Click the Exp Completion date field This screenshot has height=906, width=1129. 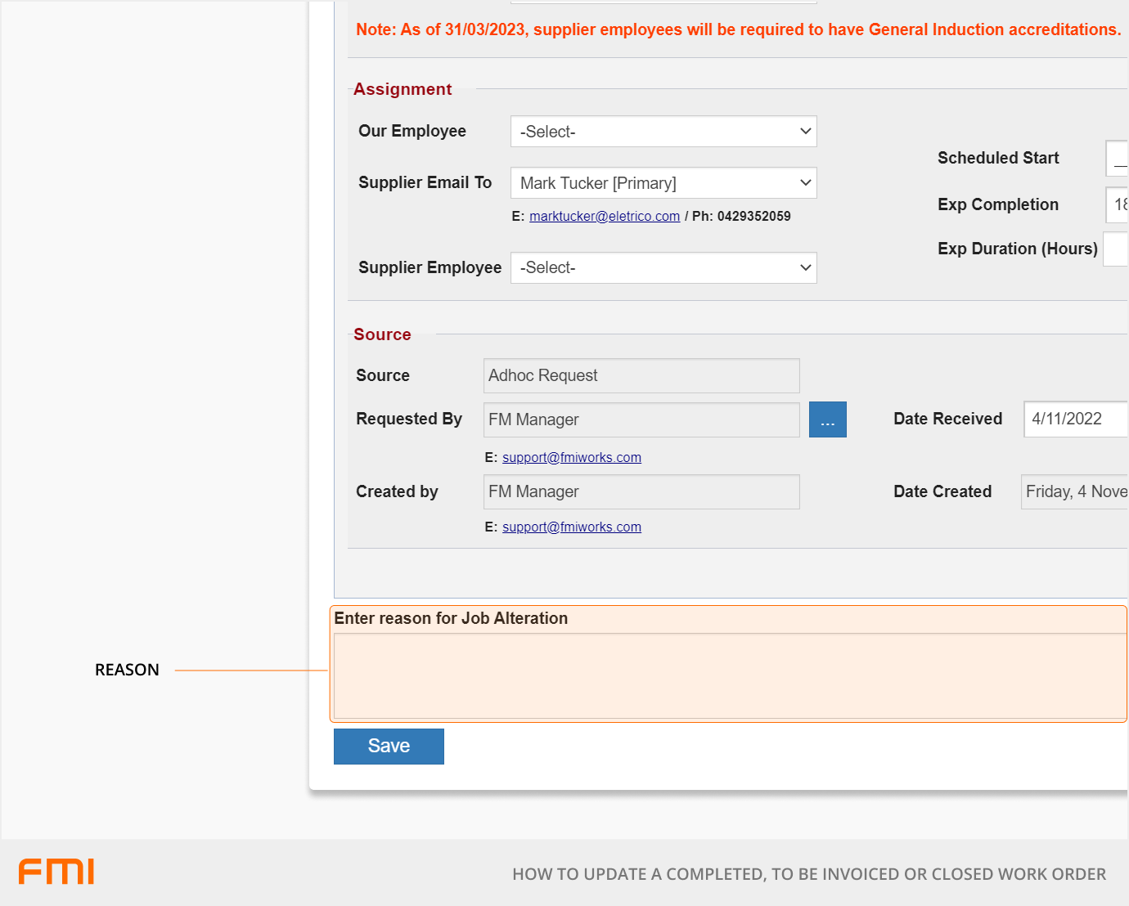1118,205
